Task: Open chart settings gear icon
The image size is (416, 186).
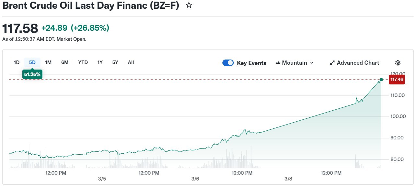Action: pos(398,63)
